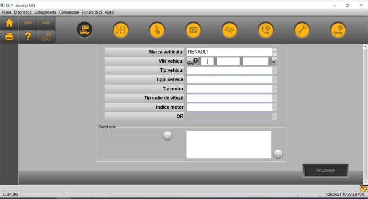Click the Marca vehiculului label
The image size is (368, 199).
[x=166, y=52]
